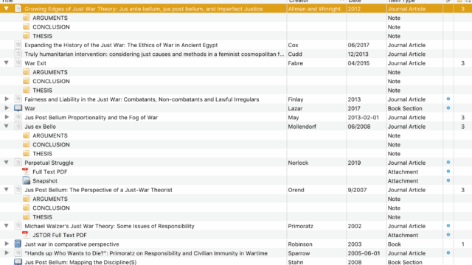Select the Jus Post Bellum: Mapping the Discipline(S) row
Image resolution: width=472 pixels, height=265 pixels.
pyautogui.click(x=236, y=262)
